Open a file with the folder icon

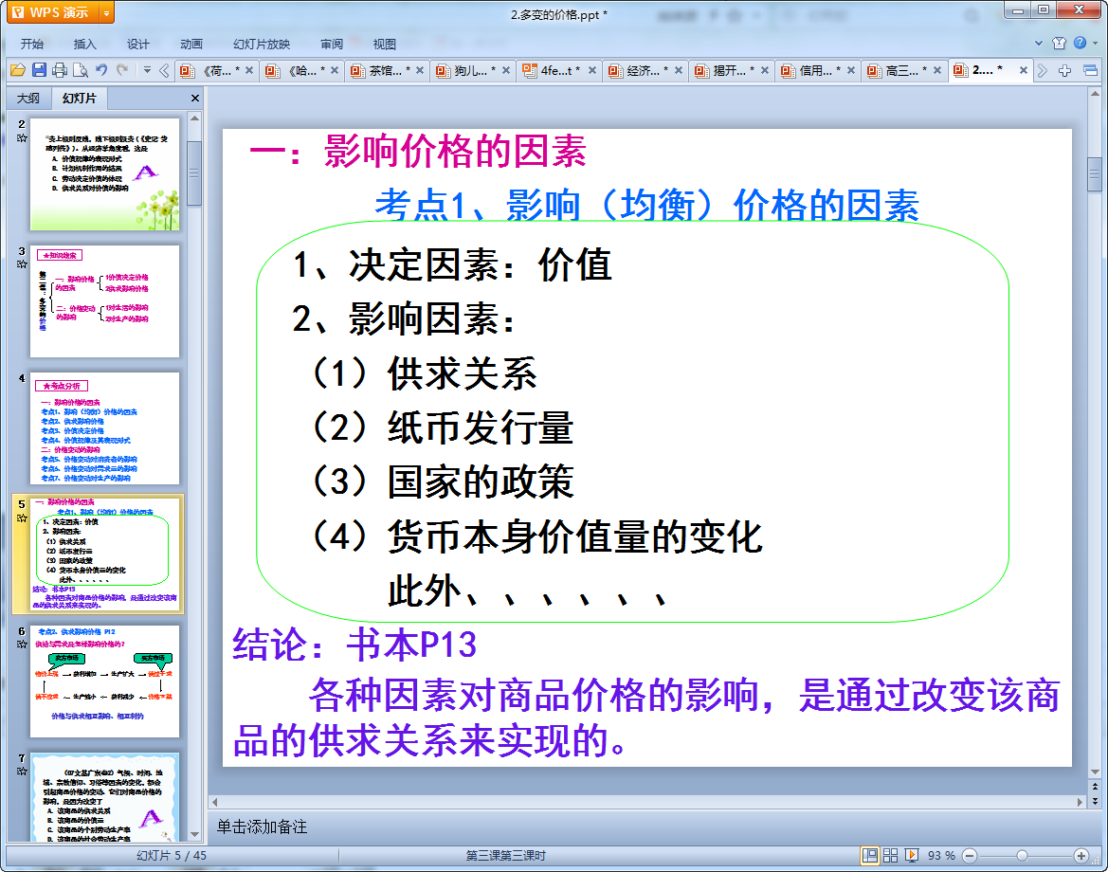click(x=18, y=70)
